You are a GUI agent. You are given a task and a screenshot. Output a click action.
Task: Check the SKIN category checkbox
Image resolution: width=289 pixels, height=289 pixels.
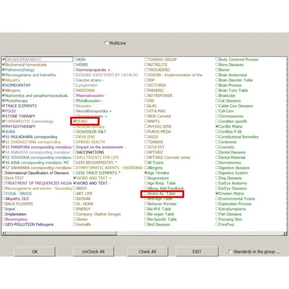[x=75, y=60]
